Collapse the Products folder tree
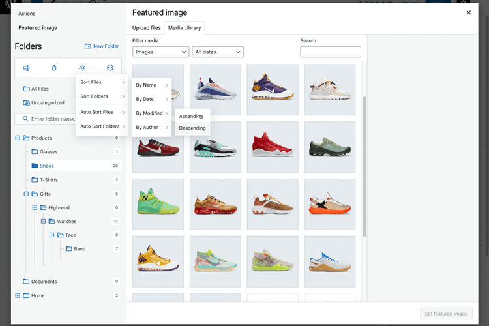The width and height of the screenshot is (489, 326). tap(18, 138)
